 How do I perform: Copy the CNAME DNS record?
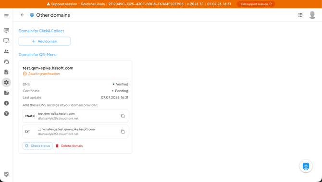123,116
